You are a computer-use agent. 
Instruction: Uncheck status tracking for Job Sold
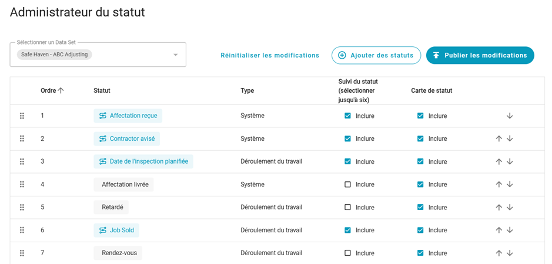(x=347, y=231)
